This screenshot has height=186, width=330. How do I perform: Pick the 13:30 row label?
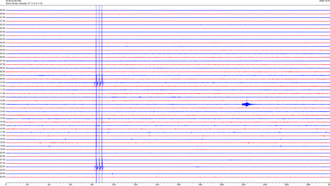(x=3, y=108)
